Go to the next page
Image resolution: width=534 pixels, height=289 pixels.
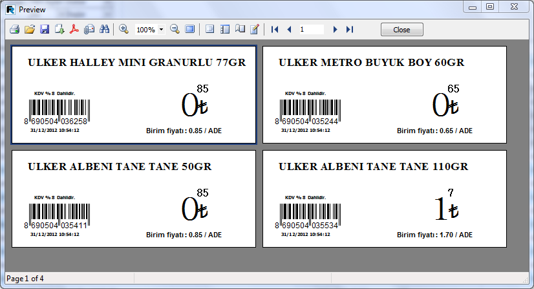335,30
